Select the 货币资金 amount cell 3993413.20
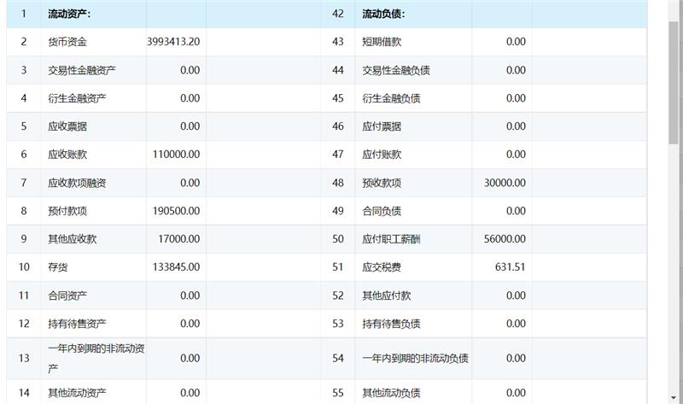The image size is (683, 404). 174,42
